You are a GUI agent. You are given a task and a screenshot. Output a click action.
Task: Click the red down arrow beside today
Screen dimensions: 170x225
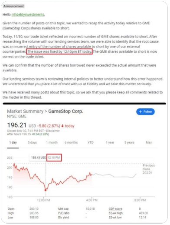pos(62,126)
